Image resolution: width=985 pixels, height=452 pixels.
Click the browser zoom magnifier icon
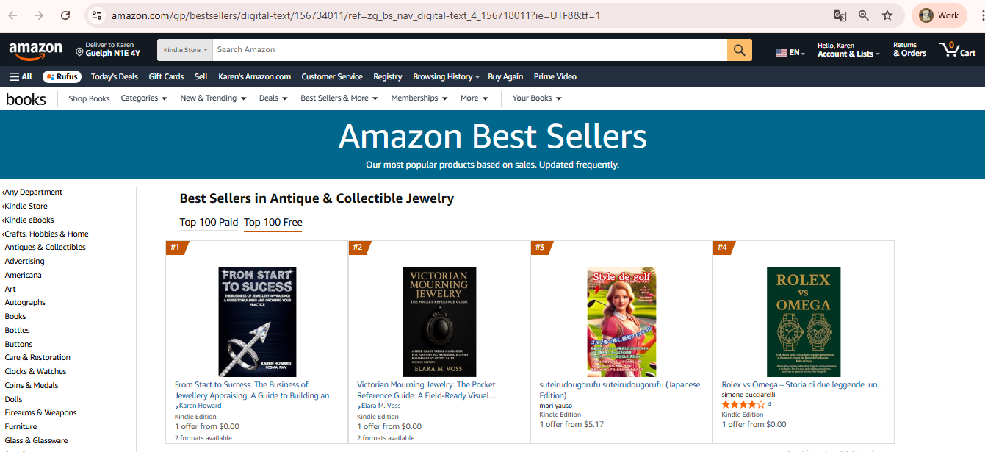point(864,15)
